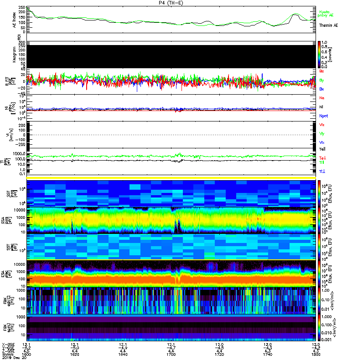Select the black "Ni" density legend label

(x=321, y=107)
